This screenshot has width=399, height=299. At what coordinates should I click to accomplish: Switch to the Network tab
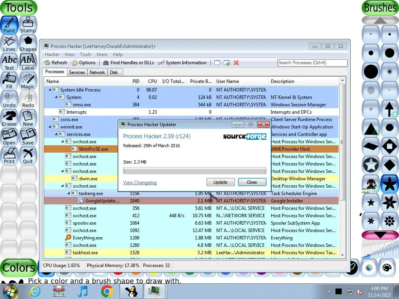pos(97,72)
